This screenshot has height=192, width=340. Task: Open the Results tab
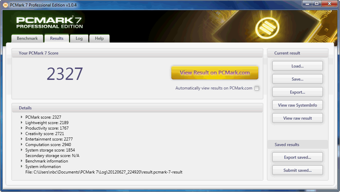pos(57,38)
